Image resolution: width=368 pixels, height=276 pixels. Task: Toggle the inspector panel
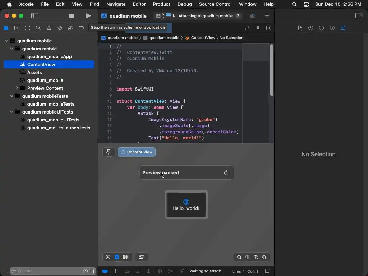click(x=359, y=16)
